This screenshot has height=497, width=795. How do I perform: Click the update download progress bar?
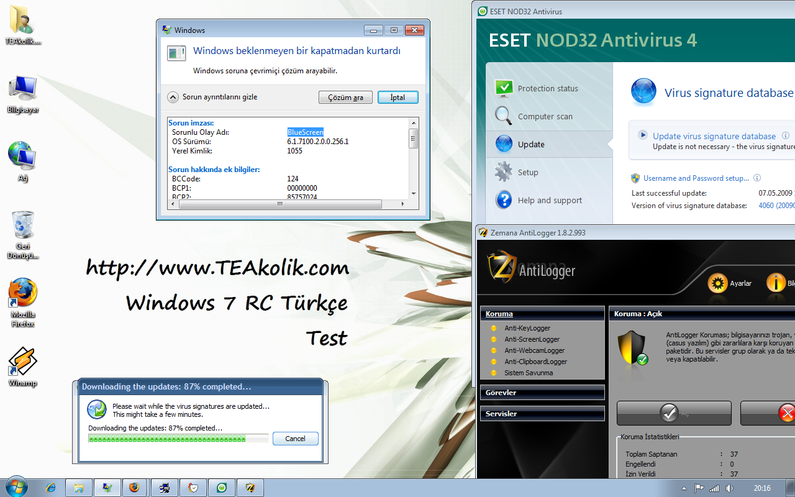point(178,439)
